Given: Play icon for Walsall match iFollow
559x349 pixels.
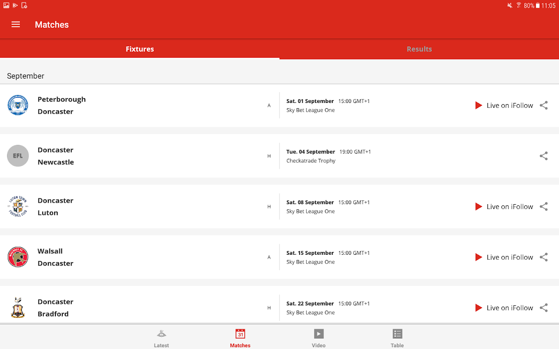Looking at the screenshot, I should point(479,257).
